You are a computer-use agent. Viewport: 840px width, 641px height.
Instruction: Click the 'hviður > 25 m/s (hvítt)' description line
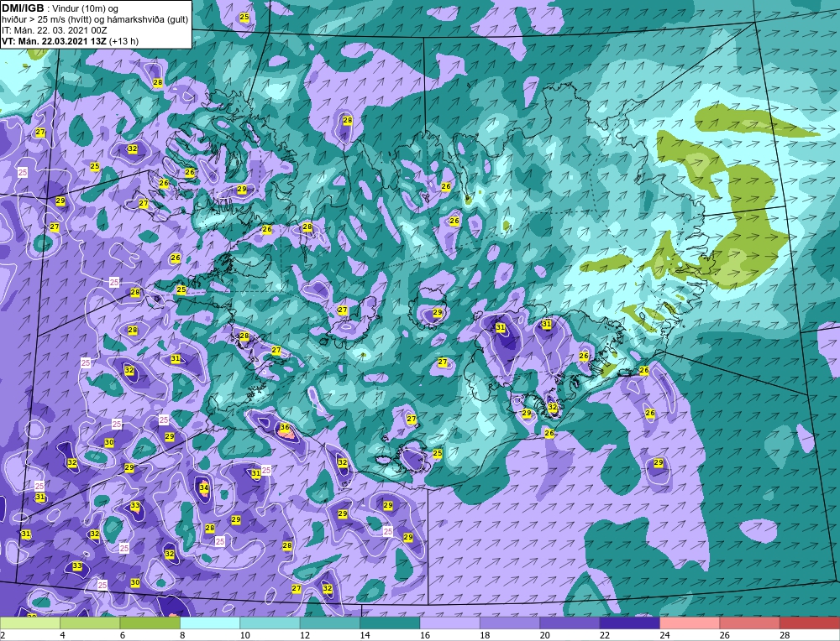pyautogui.click(x=95, y=20)
